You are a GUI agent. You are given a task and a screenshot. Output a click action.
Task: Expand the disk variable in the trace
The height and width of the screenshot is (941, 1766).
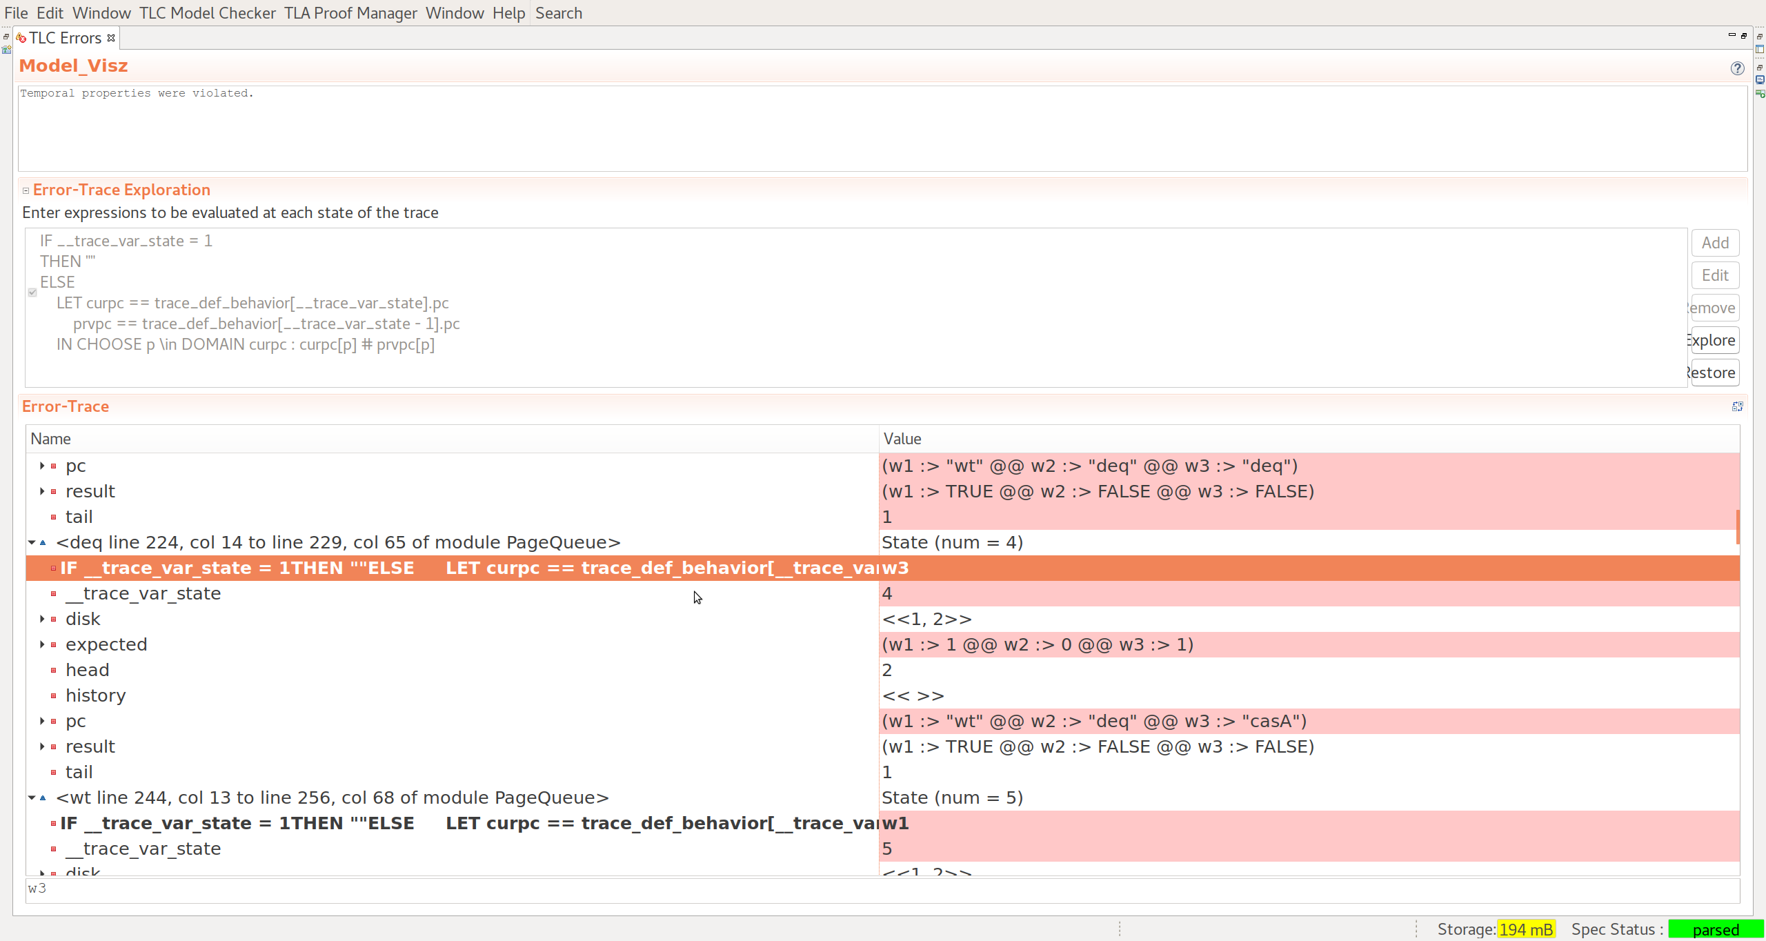(41, 619)
